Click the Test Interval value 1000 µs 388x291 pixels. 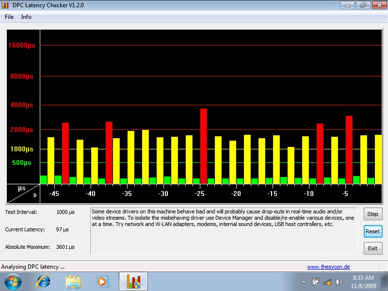(x=65, y=212)
